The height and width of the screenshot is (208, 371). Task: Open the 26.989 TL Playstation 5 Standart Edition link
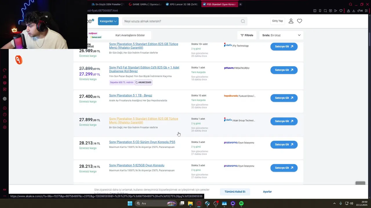[x=143, y=46]
